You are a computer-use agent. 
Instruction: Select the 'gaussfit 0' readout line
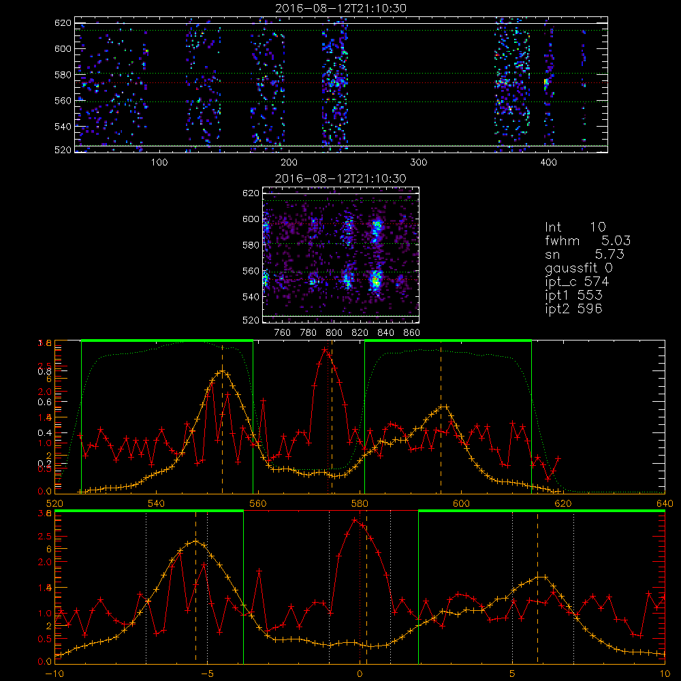click(578, 268)
